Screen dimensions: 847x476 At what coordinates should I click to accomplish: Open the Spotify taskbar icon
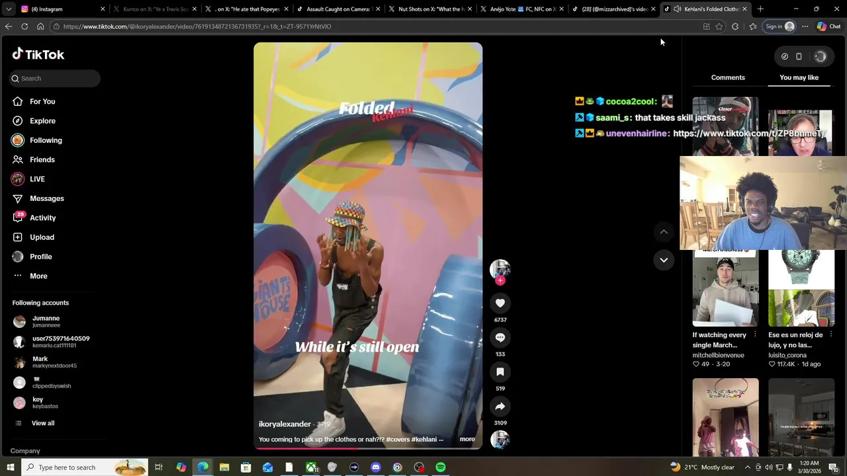(441, 467)
